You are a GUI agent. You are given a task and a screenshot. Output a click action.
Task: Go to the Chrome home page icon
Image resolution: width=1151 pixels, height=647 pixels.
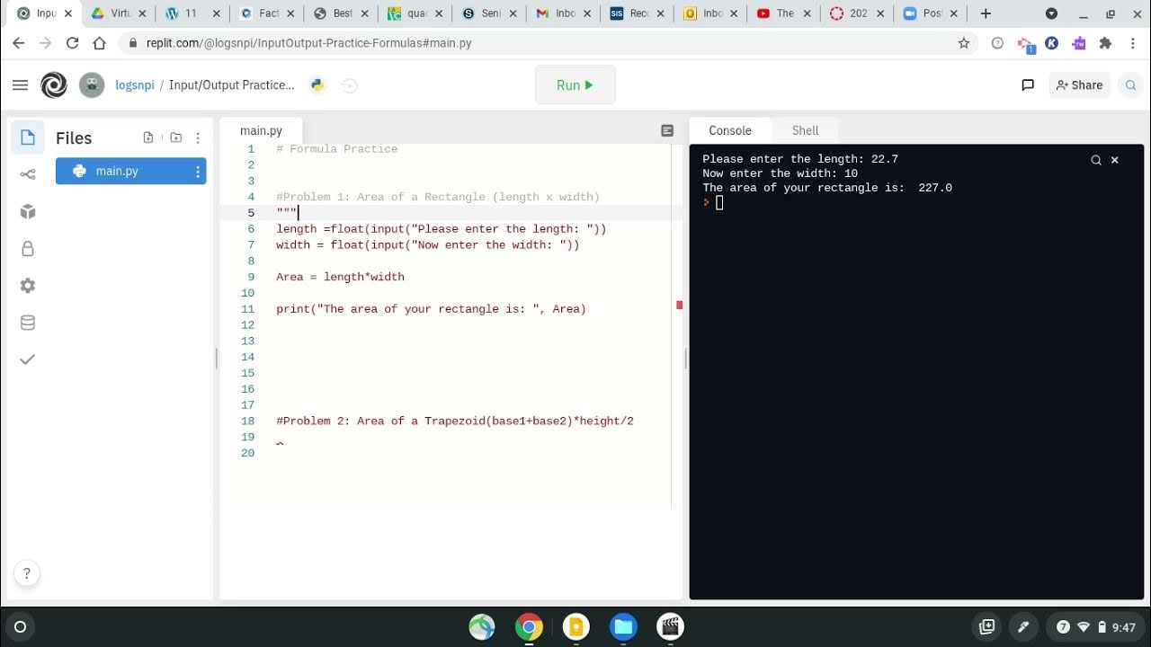coord(100,43)
